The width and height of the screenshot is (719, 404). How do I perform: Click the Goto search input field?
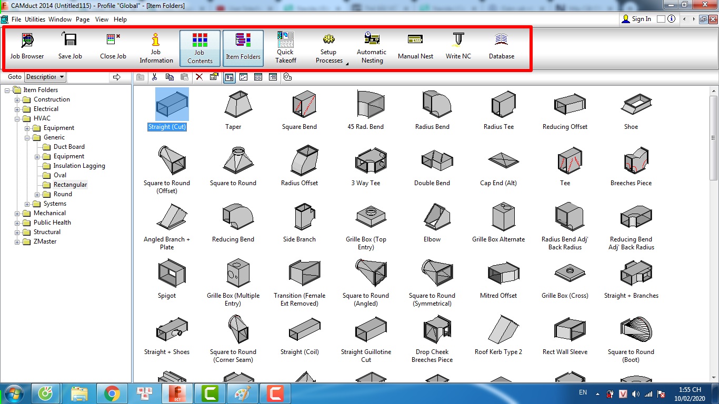click(88, 77)
